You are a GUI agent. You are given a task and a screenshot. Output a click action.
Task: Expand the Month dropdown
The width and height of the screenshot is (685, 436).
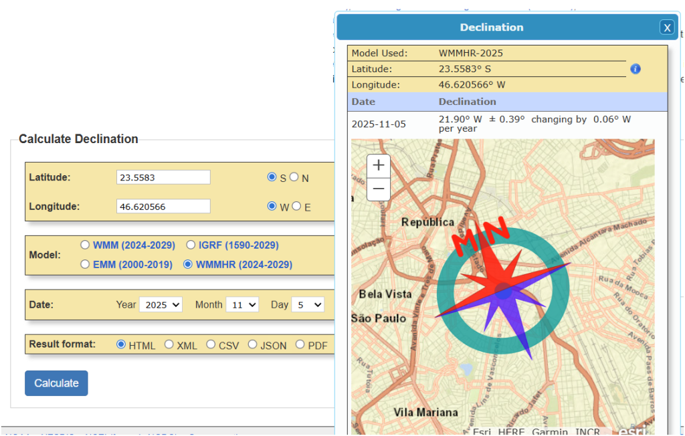pyautogui.click(x=241, y=304)
